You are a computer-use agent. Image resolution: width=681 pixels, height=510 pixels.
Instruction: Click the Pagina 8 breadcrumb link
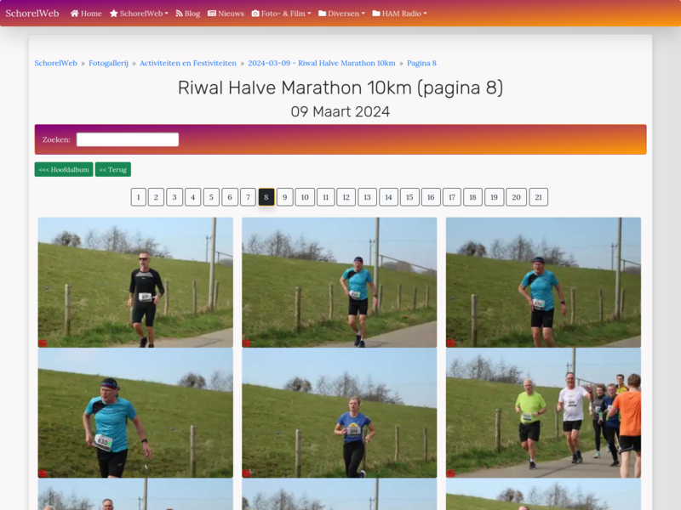pyautogui.click(x=421, y=63)
